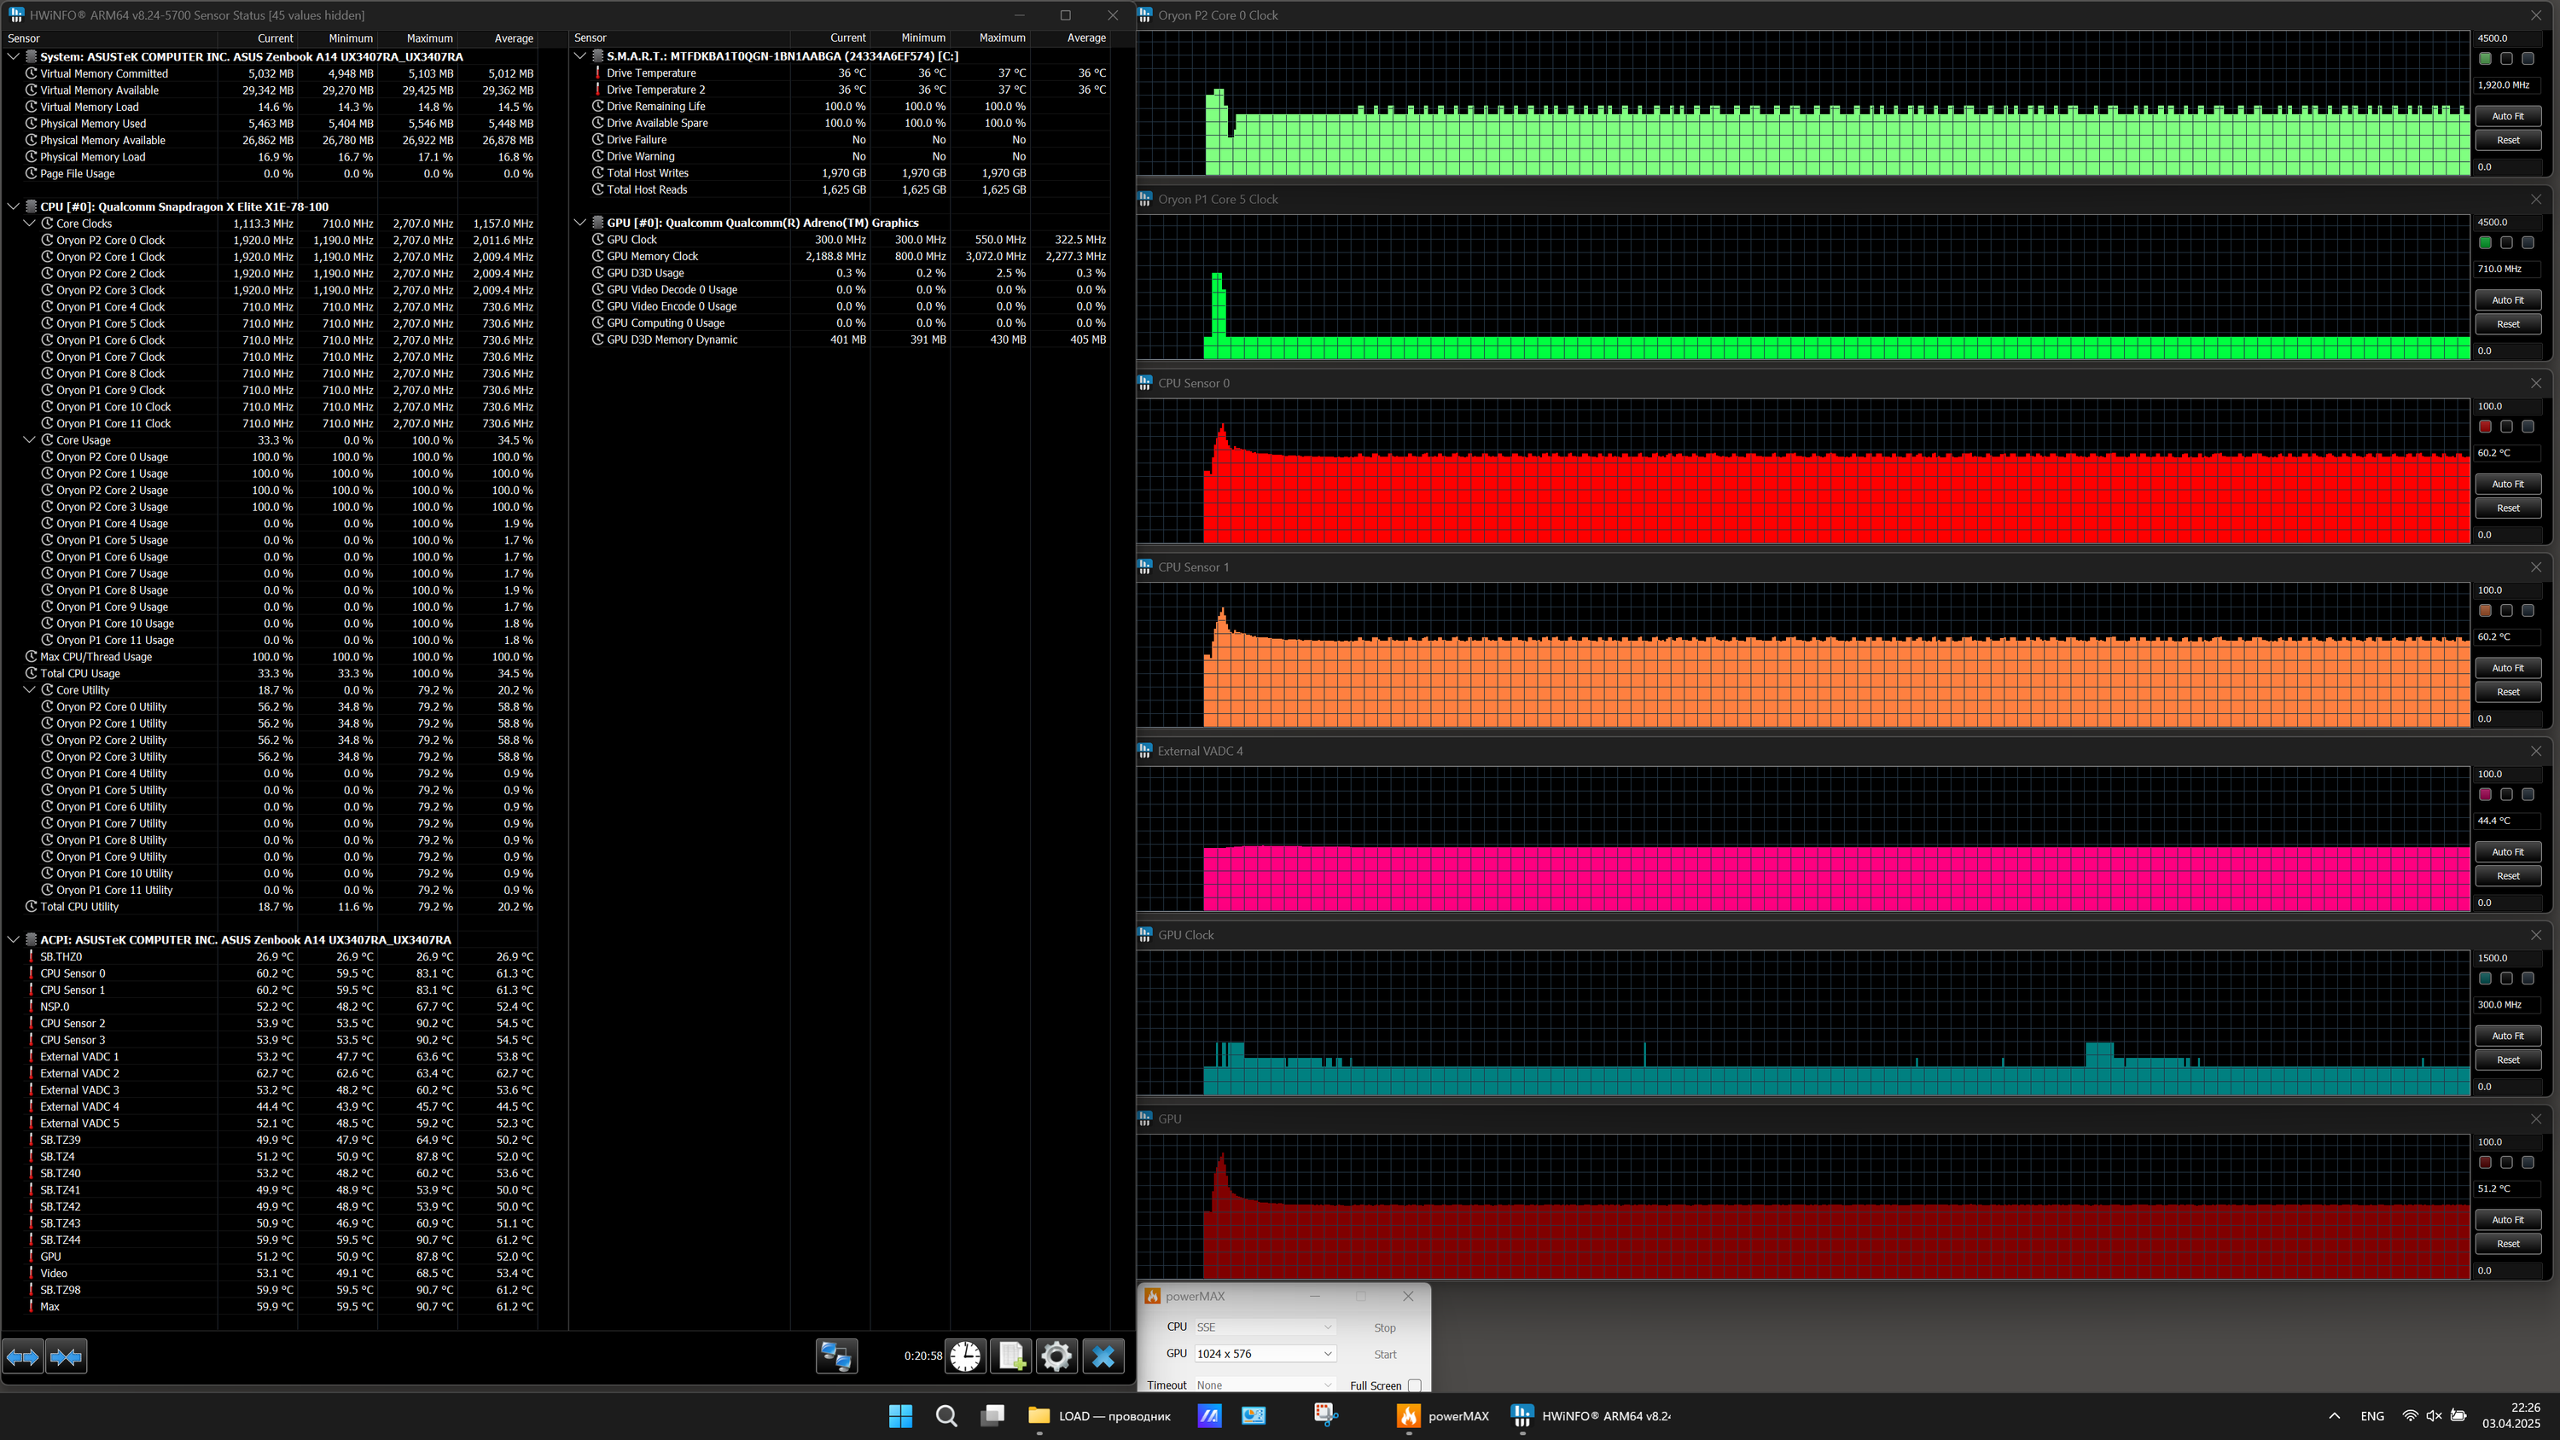Reset the elapsed time clock icon
The image size is (2560, 1440).
[x=964, y=1356]
